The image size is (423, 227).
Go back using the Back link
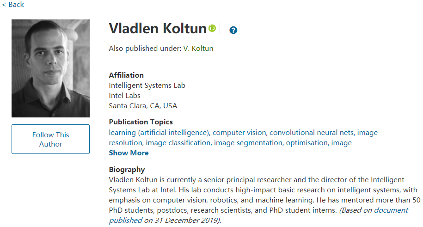pos(13,5)
